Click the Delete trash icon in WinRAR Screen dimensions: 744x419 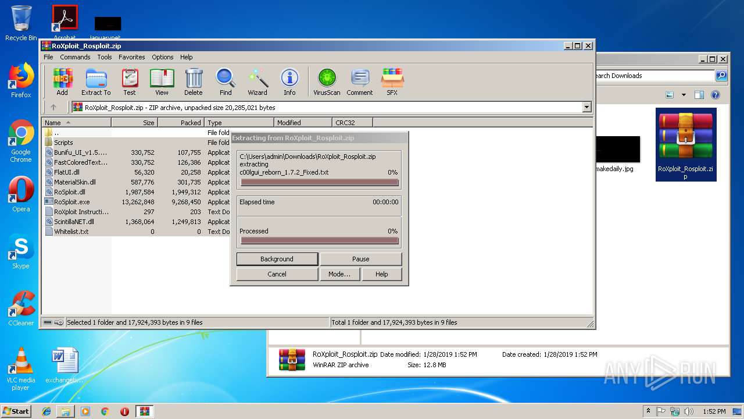coord(194,81)
